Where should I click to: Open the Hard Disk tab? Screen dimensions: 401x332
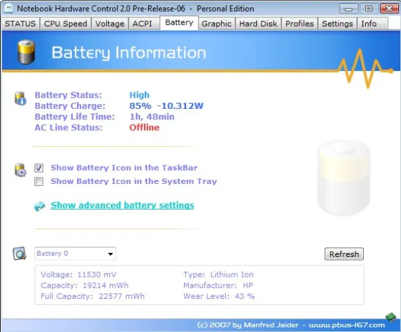pos(258,23)
